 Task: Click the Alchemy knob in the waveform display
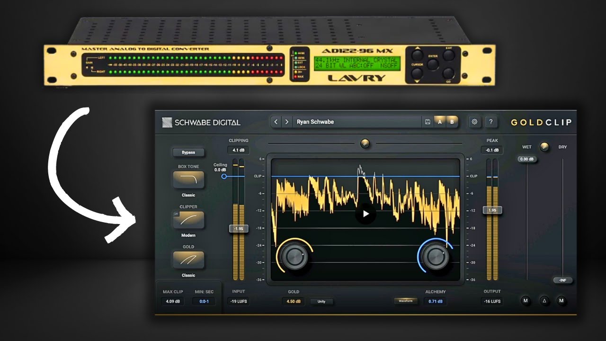(x=436, y=256)
